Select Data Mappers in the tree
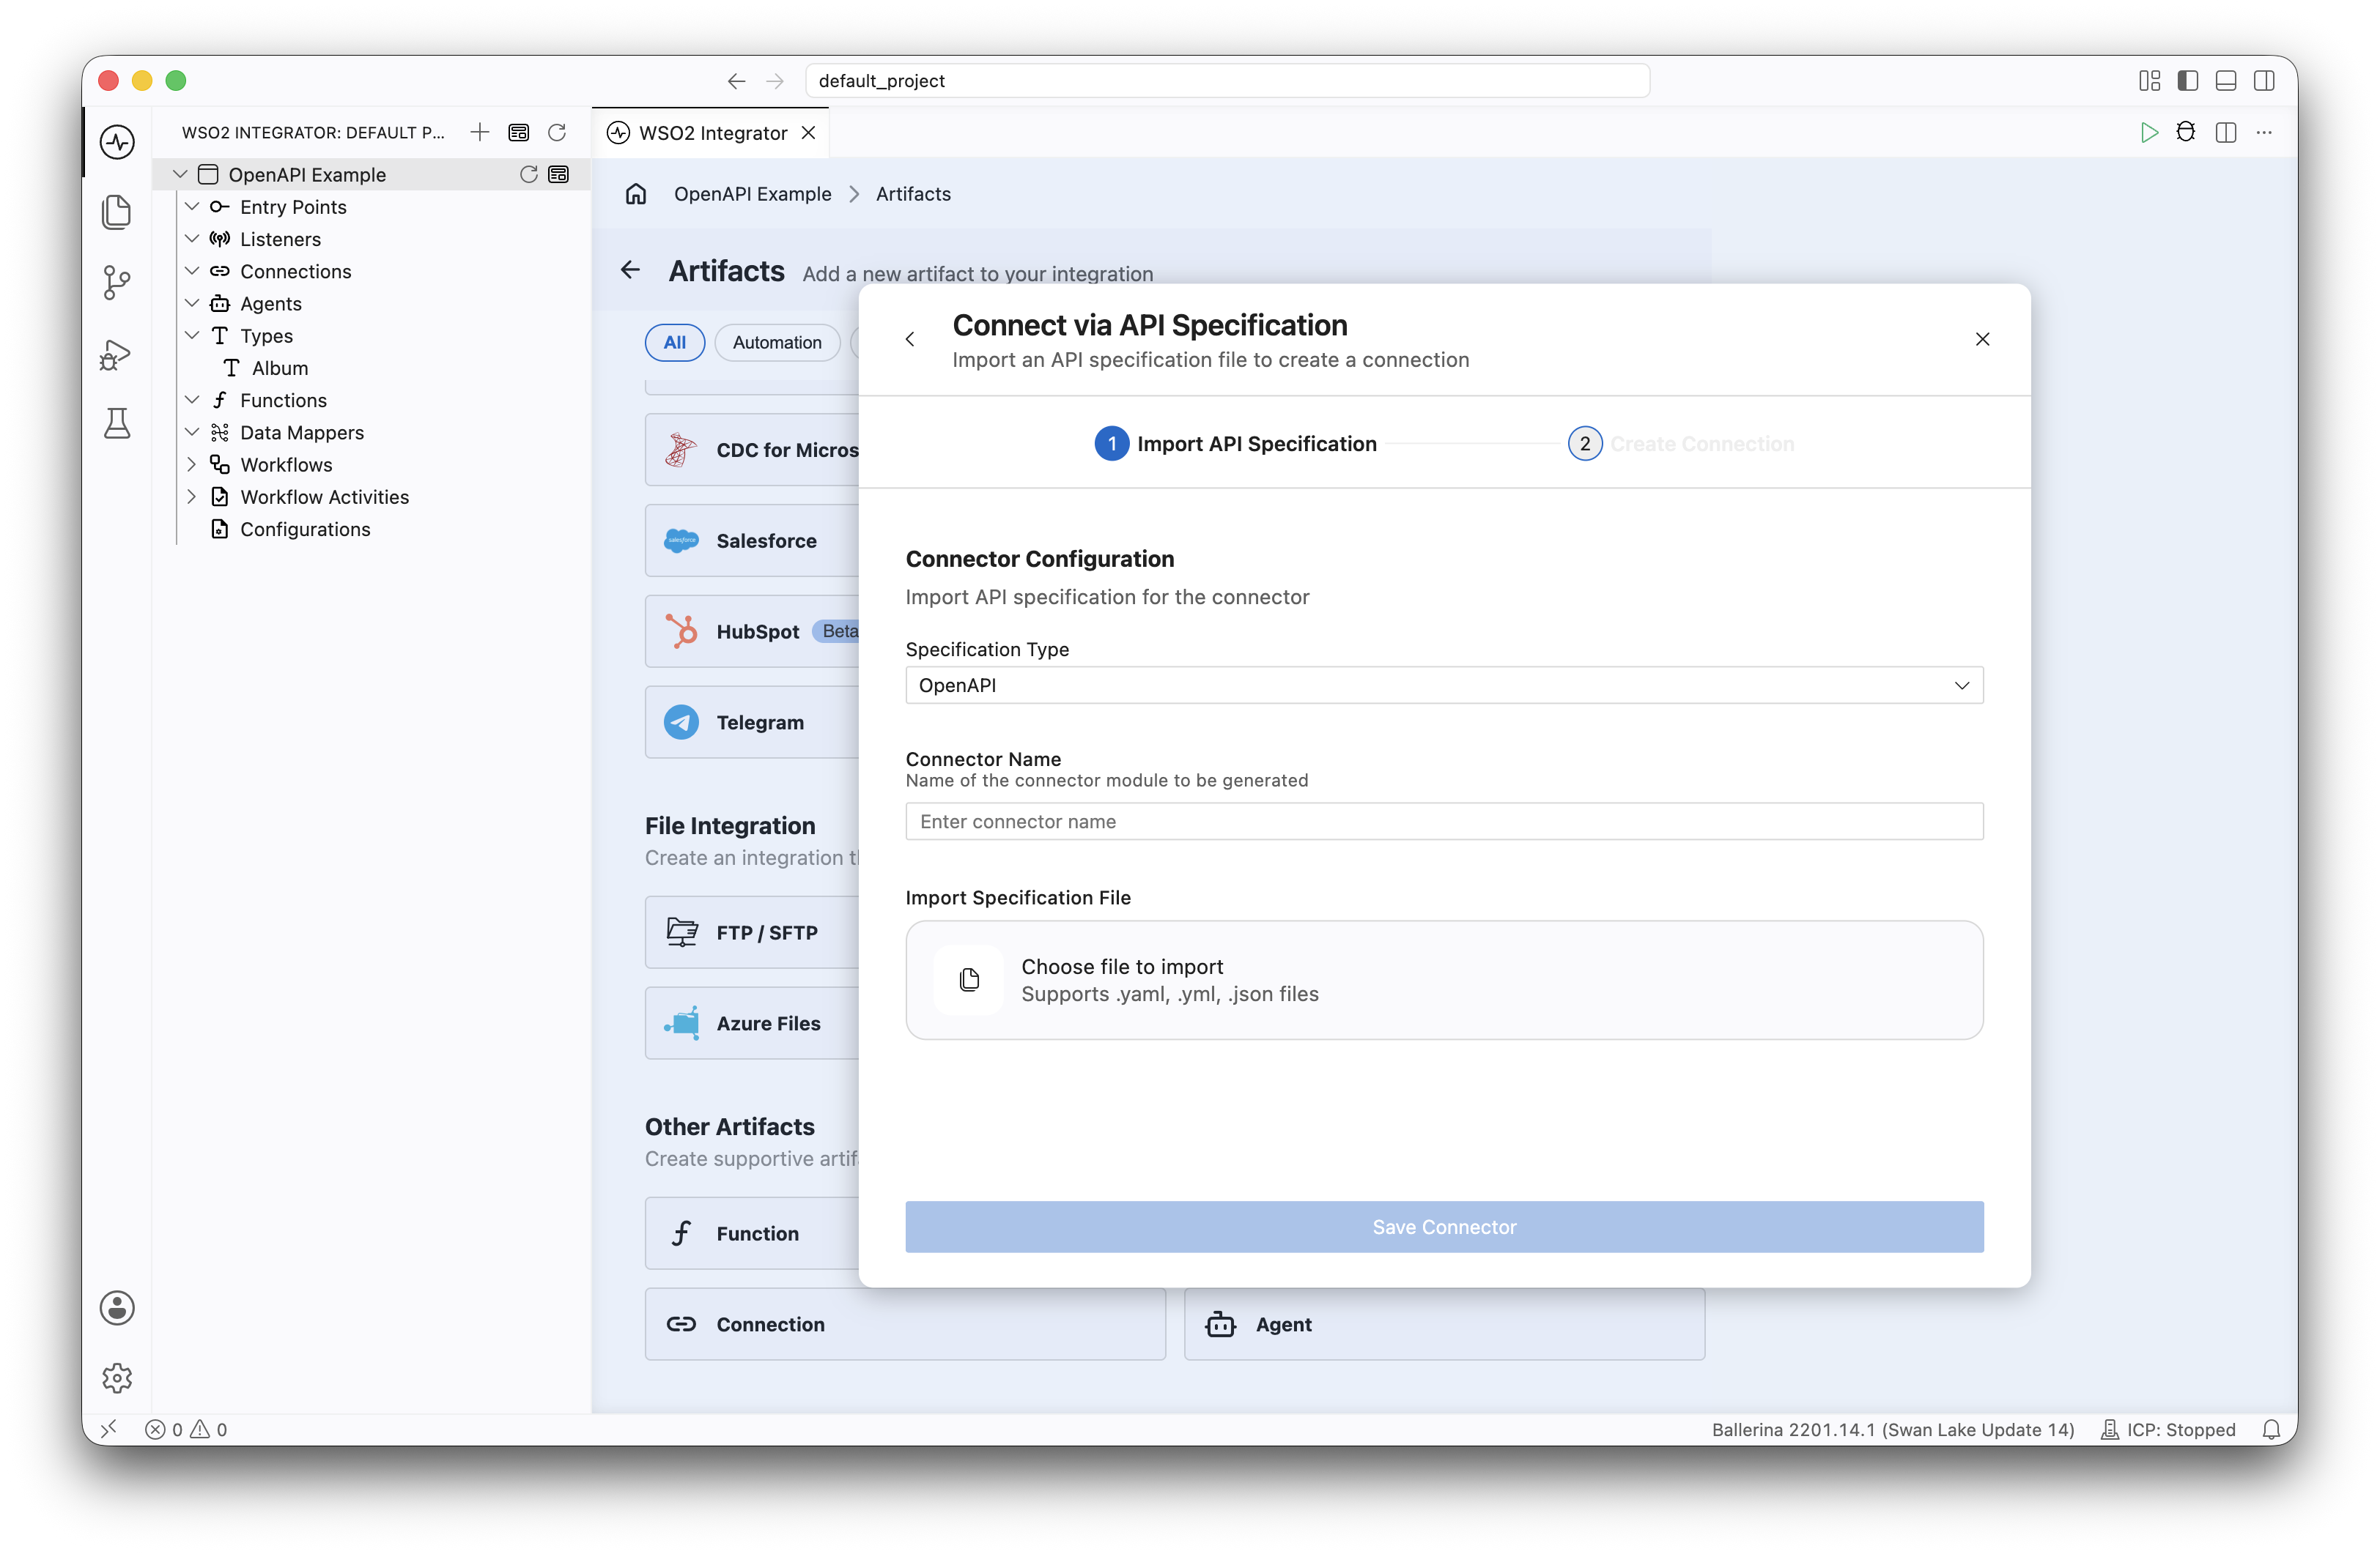Viewport: 2380px width, 1554px height. tap(302, 433)
